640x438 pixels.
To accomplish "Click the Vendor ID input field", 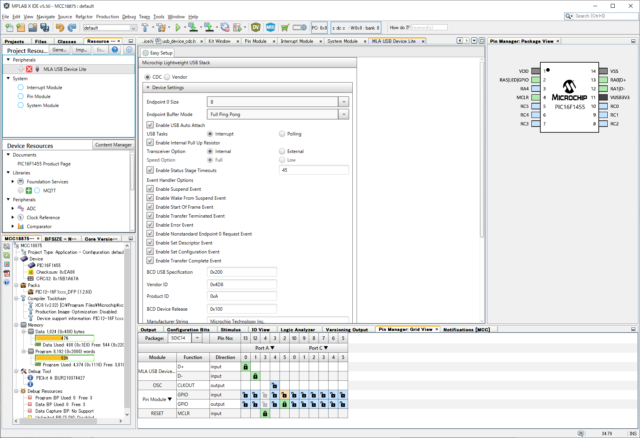I will click(x=242, y=284).
